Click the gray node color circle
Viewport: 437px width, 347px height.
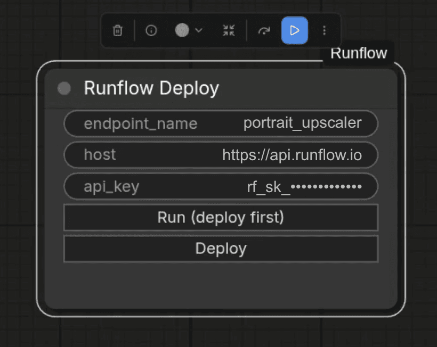point(182,30)
